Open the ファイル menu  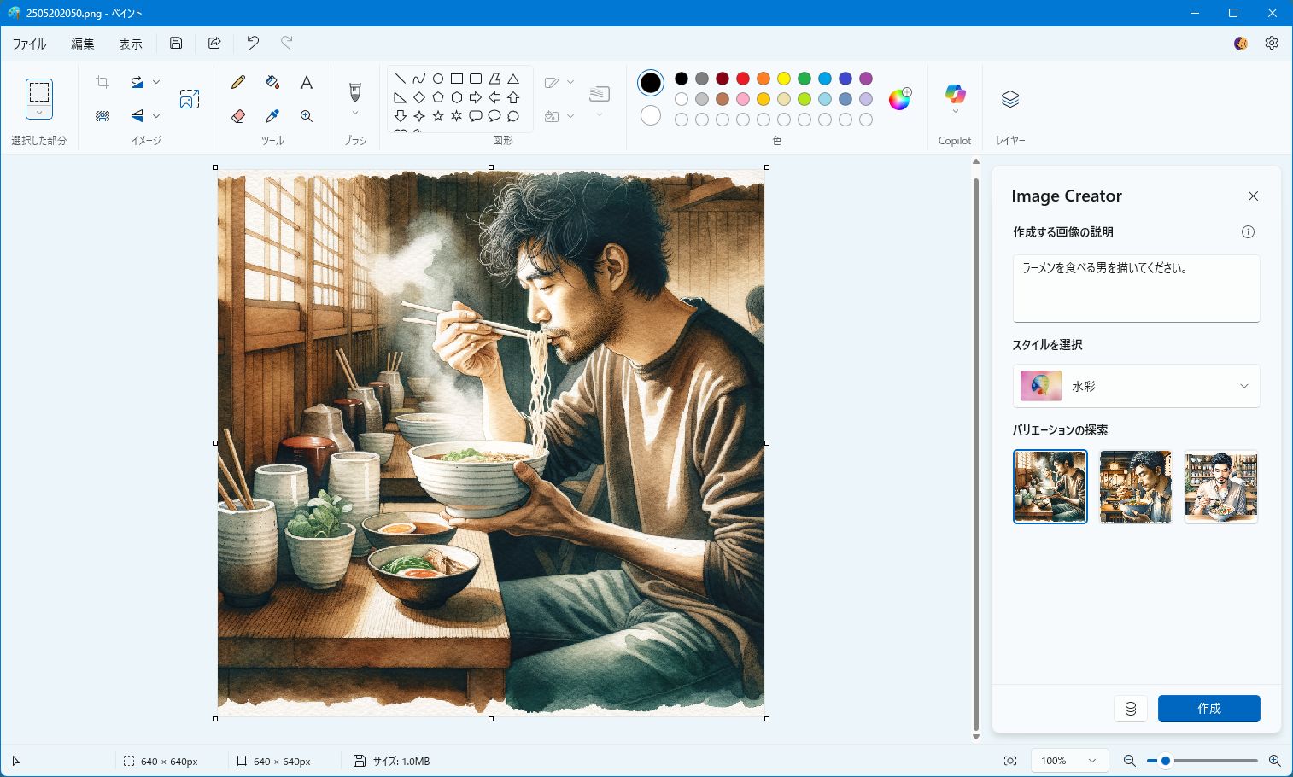29,44
